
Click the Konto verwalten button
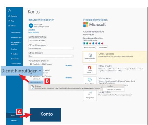(x=89, y=47)
